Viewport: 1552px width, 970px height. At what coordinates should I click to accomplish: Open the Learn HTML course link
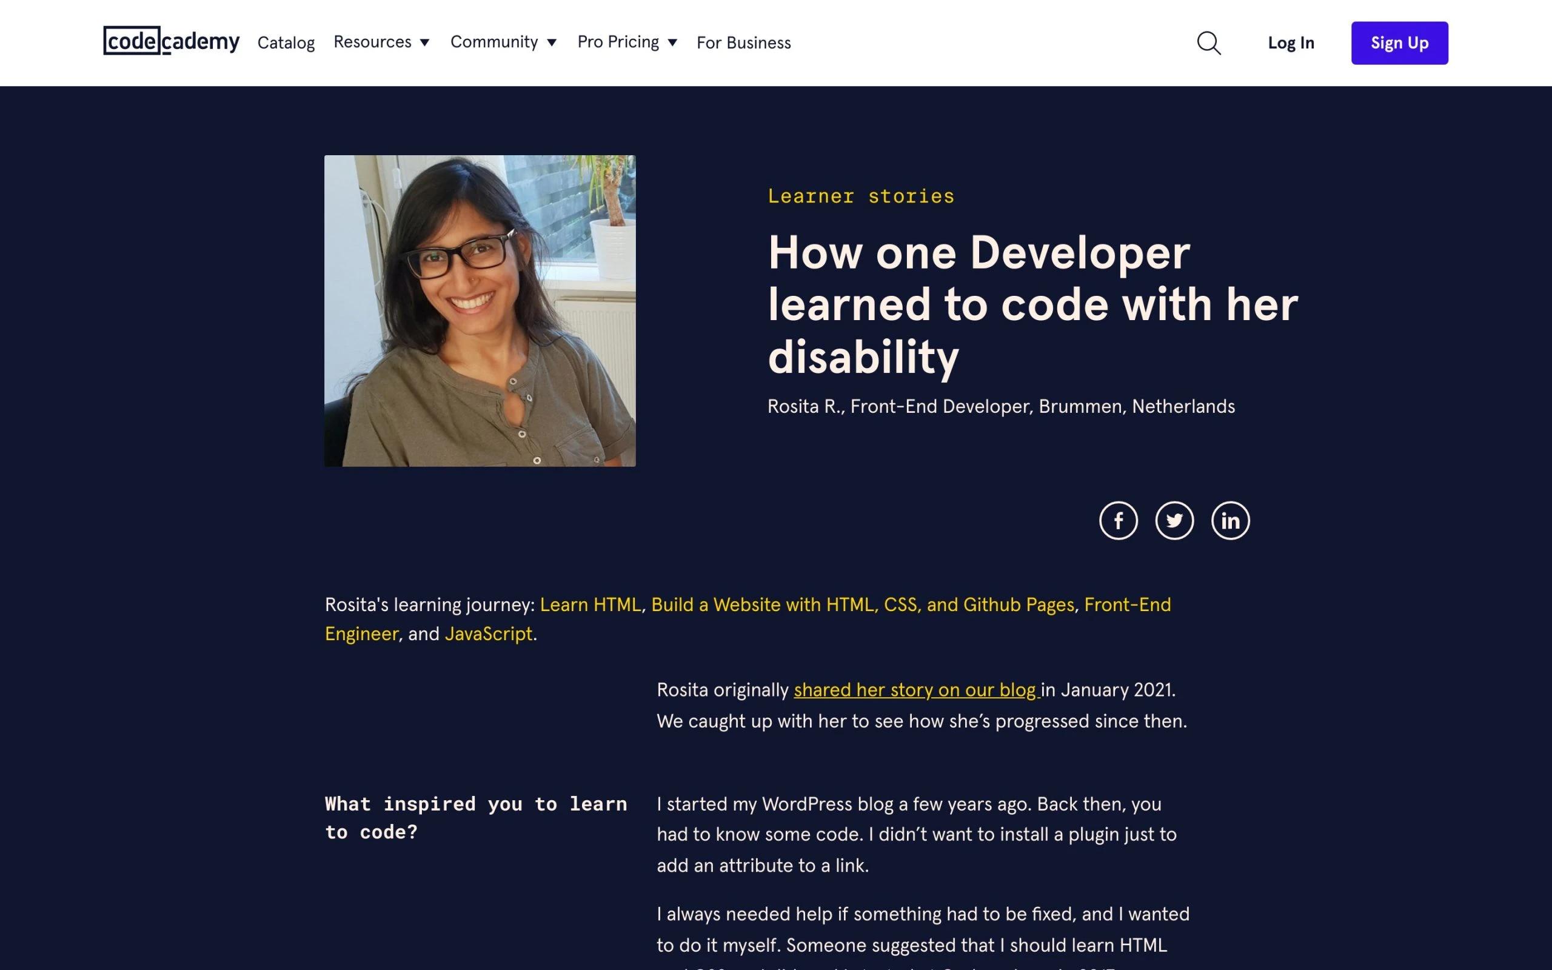(590, 605)
